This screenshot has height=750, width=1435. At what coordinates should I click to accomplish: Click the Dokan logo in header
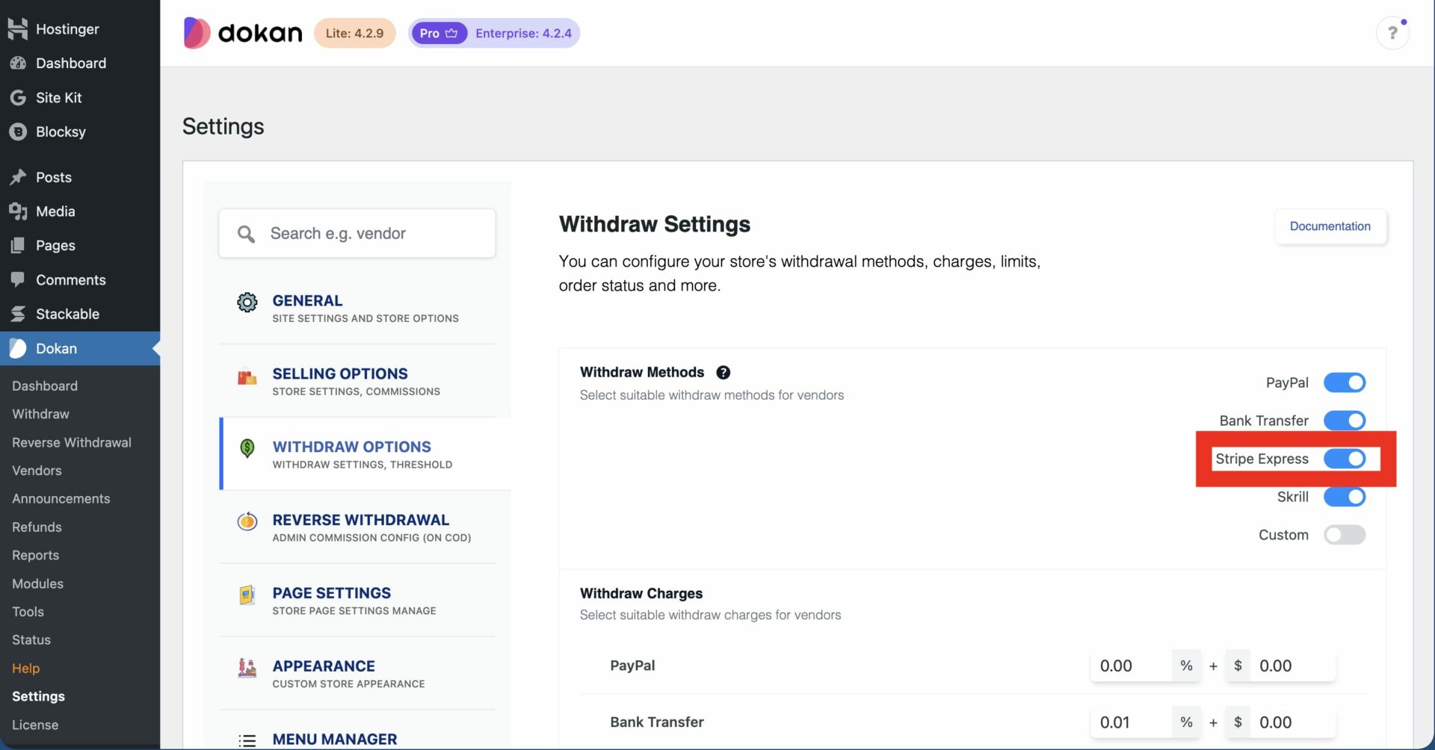coord(243,33)
